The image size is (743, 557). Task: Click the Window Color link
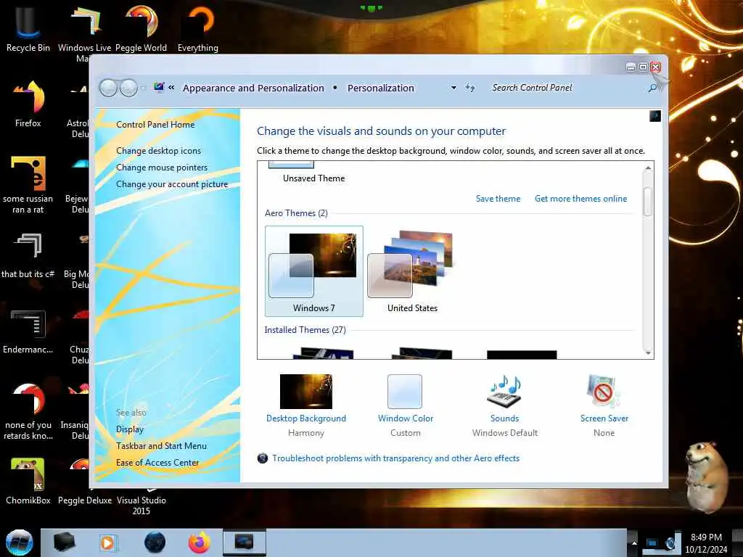point(406,418)
